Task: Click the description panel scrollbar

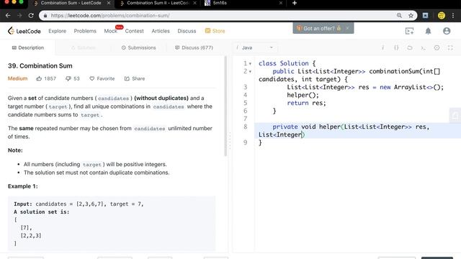Action: (225, 106)
